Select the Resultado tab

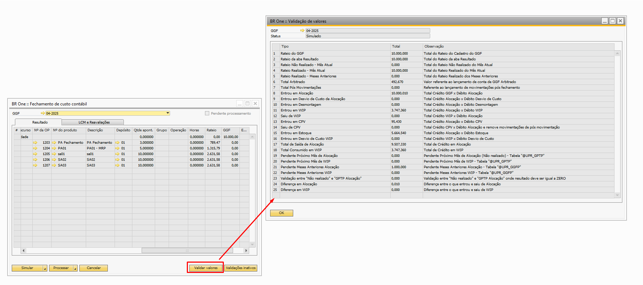40,122
